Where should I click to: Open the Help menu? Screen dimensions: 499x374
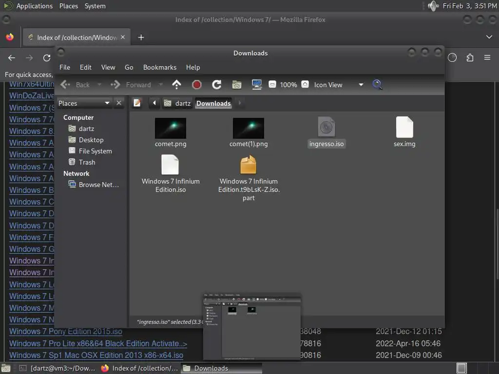point(193,67)
